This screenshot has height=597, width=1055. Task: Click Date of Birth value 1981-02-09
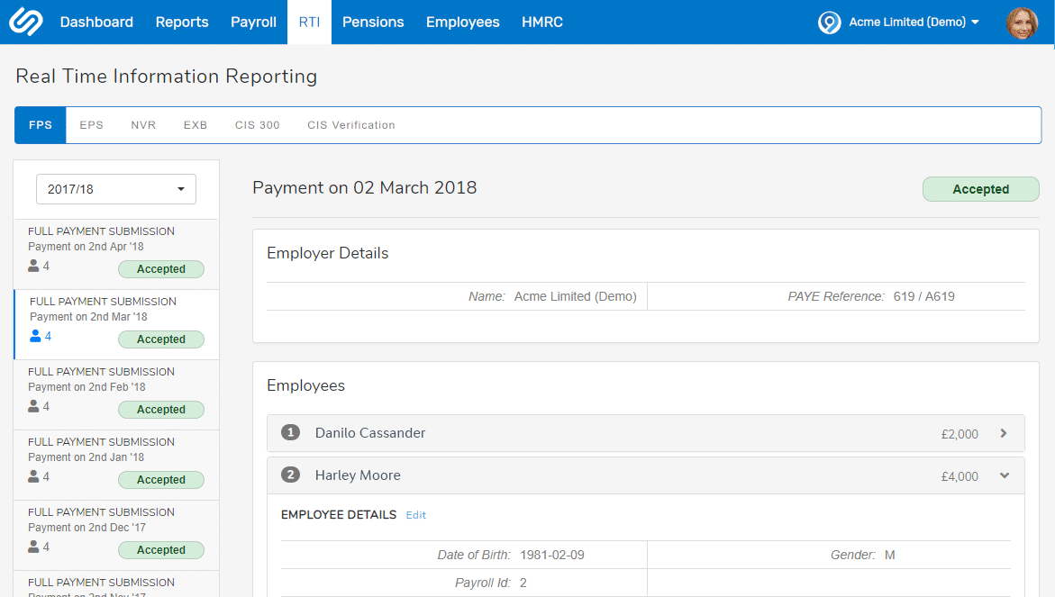pos(551,555)
